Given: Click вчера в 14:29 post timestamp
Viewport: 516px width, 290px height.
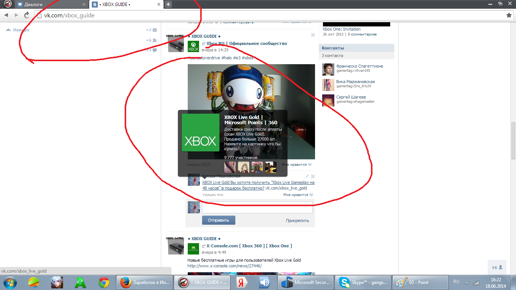Looking at the screenshot, I should [215, 50].
